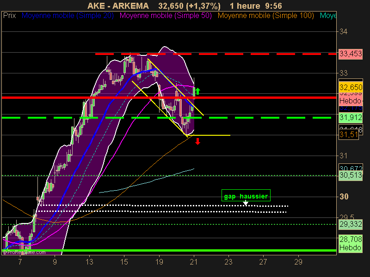Screen dimensions: 370x277
Task: Click date 21 on the time axis
Action: click(x=194, y=262)
